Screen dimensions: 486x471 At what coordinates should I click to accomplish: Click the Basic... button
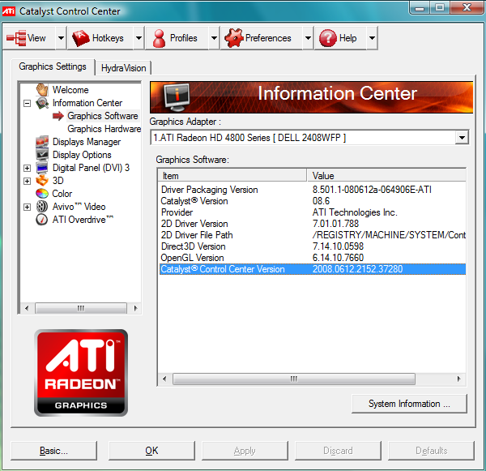click(53, 451)
